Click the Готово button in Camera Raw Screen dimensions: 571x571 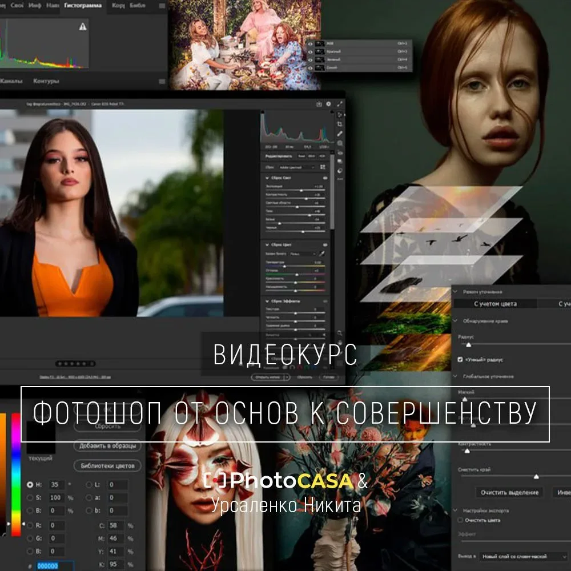(x=328, y=377)
